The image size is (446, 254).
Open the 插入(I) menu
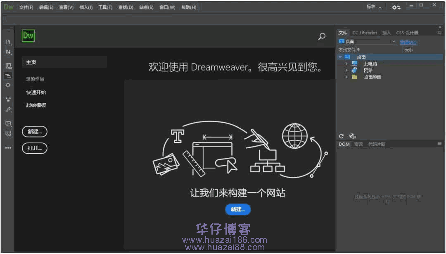86,7
